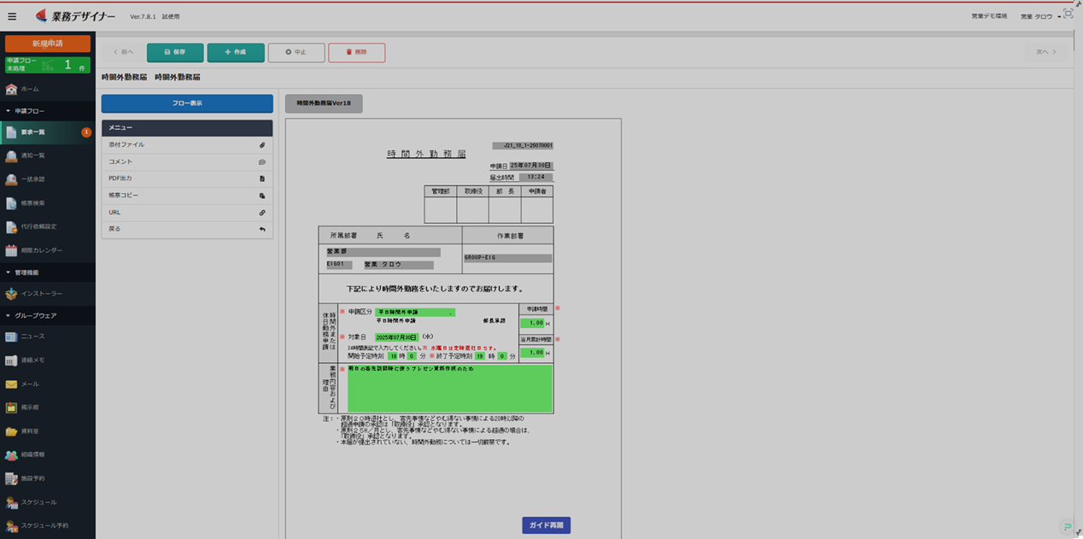Choose URL from the メニュー panel
Screen dimensions: 1083x539
pos(187,212)
